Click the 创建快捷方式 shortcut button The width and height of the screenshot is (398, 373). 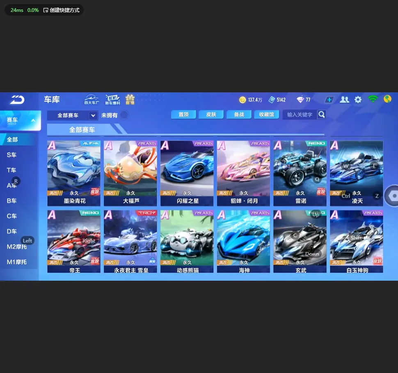pos(62,10)
